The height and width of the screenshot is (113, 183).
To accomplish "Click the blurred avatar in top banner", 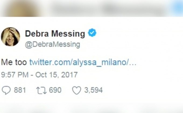I will 22,8.
